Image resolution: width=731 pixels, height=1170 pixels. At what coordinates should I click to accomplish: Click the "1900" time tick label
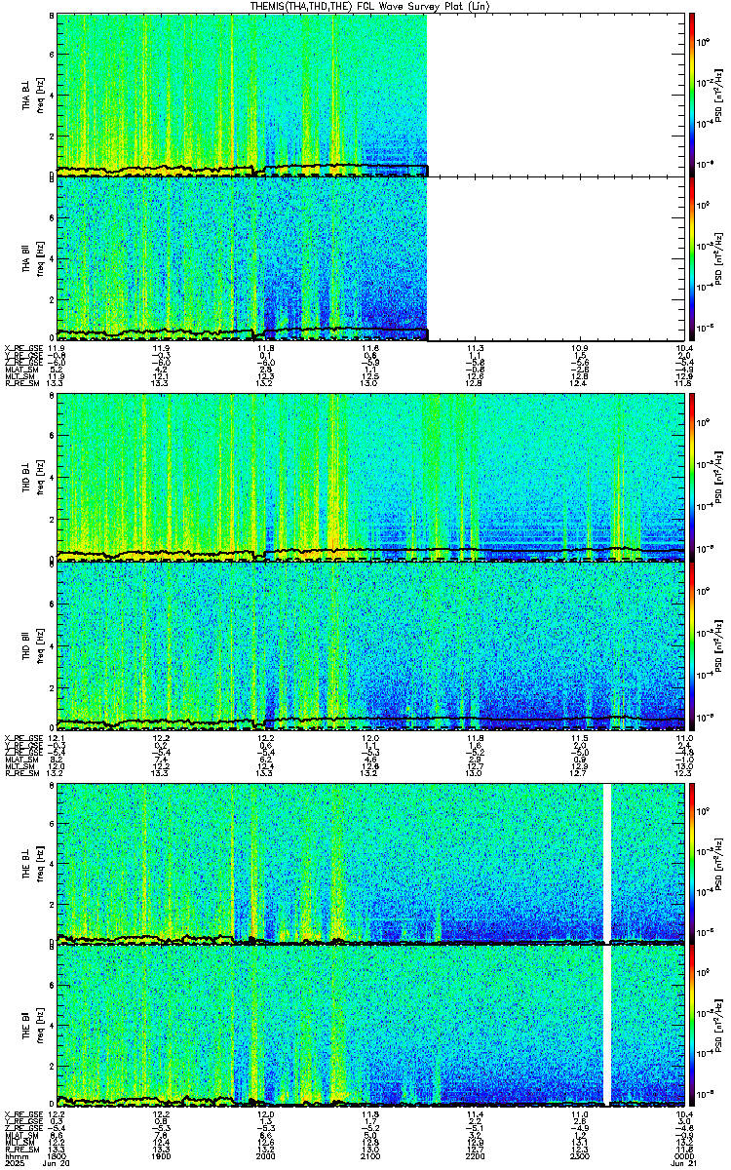pyautogui.click(x=161, y=1155)
